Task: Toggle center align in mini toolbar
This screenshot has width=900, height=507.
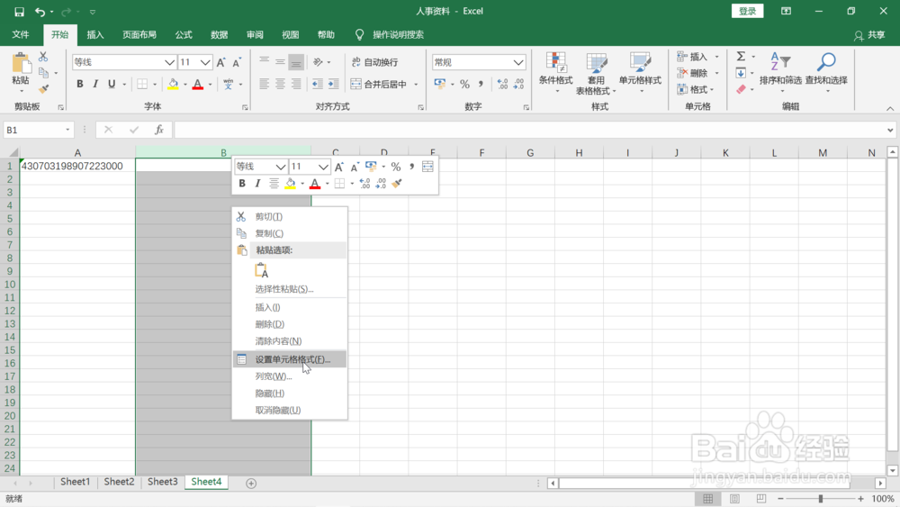Action: [x=274, y=184]
